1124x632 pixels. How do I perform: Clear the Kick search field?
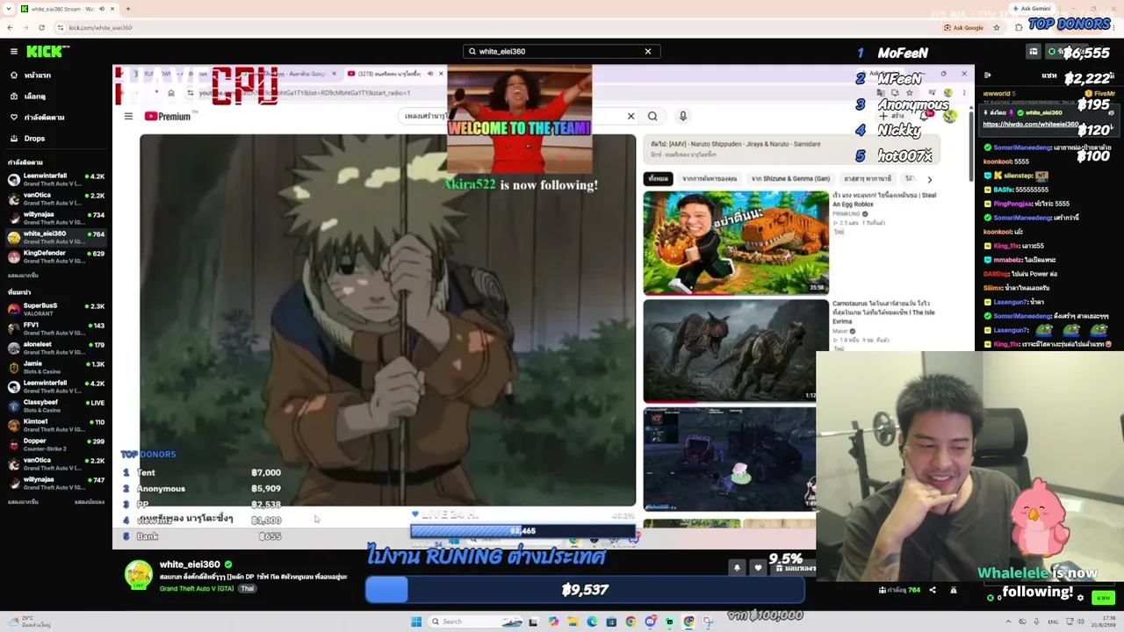pyautogui.click(x=648, y=52)
